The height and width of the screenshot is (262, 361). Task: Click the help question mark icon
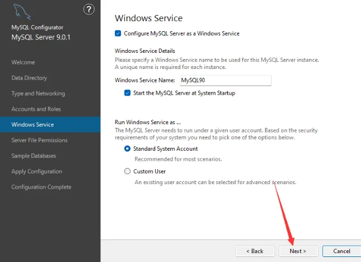point(89,9)
